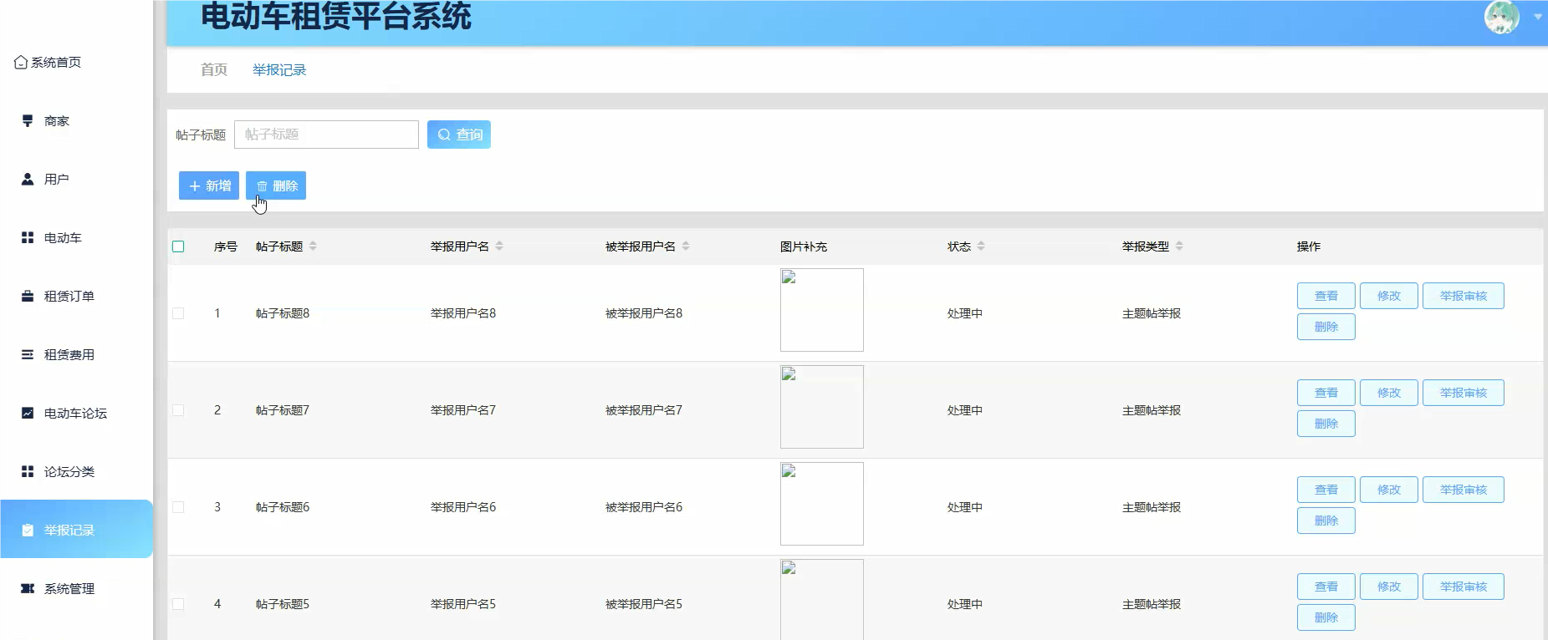Click 处理中 status in row 帖子标题5
The image size is (1548, 640).
[x=965, y=604]
